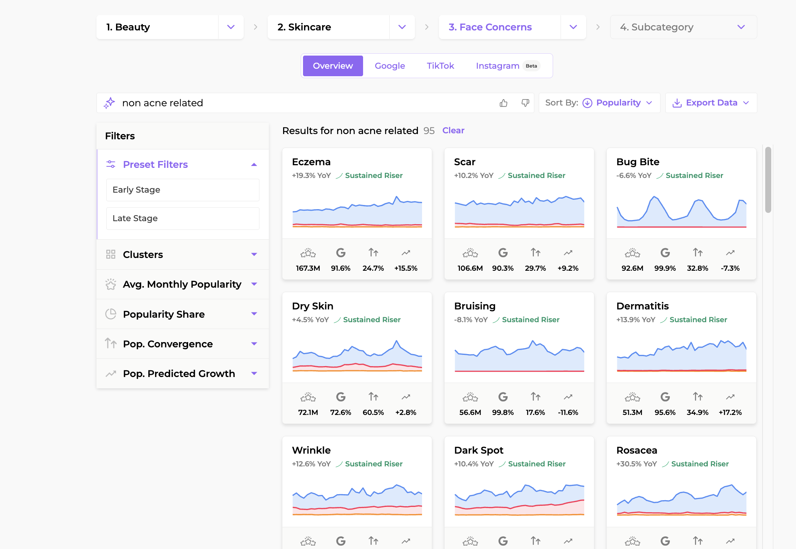Click predicted growth icon on Dry Skin card

click(406, 397)
